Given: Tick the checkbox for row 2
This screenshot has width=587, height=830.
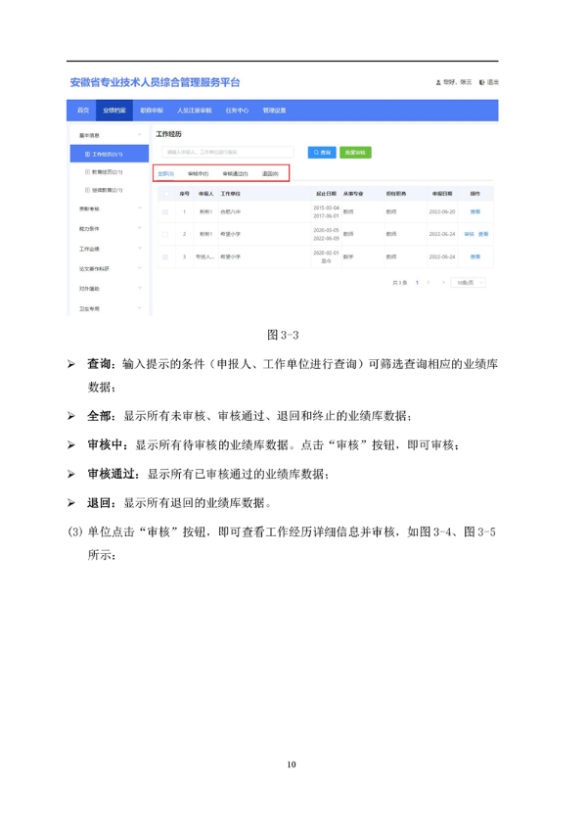Looking at the screenshot, I should click(164, 234).
